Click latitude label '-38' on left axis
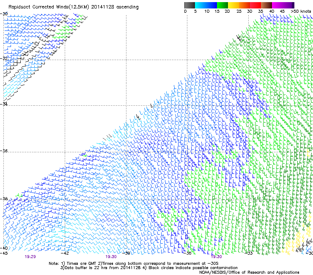This screenshot has width=313, height=275. pos(4,199)
